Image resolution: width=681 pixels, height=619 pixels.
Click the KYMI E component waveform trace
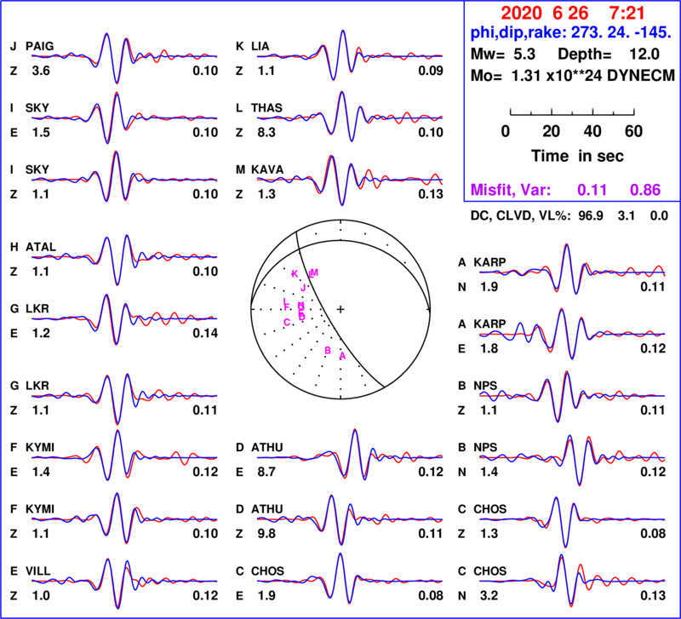pyautogui.click(x=124, y=456)
